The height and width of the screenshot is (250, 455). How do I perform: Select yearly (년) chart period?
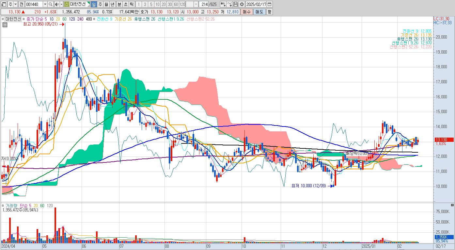[x=112, y=4]
